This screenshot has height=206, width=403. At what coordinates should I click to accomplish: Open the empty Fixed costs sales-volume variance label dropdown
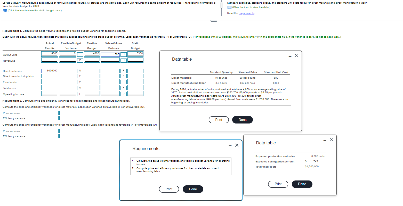[124, 82]
